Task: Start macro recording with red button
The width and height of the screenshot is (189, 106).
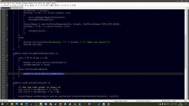Action: (x=66, y=5)
